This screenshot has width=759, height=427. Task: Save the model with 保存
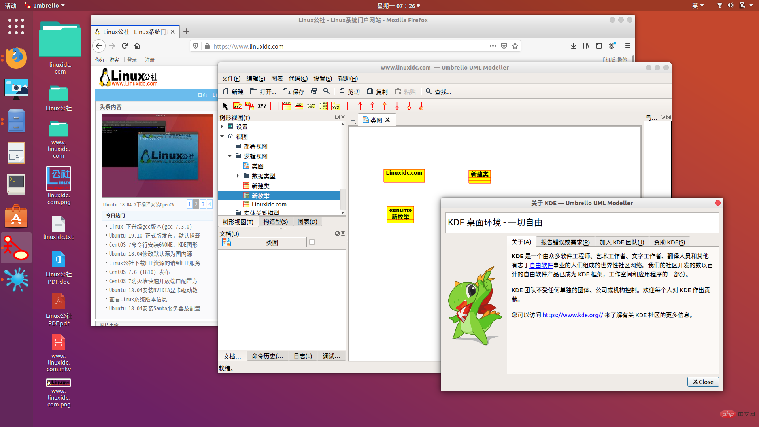click(x=293, y=92)
